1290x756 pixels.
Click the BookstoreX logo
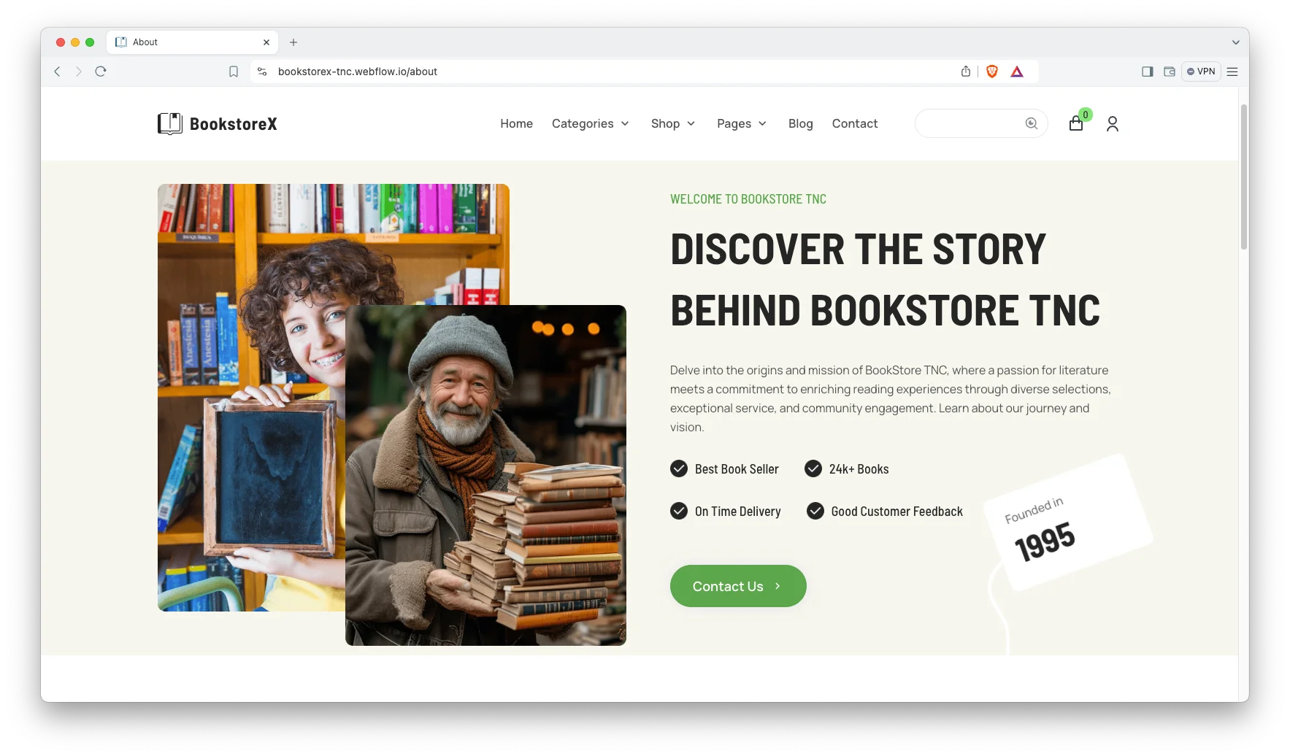pyautogui.click(x=218, y=124)
